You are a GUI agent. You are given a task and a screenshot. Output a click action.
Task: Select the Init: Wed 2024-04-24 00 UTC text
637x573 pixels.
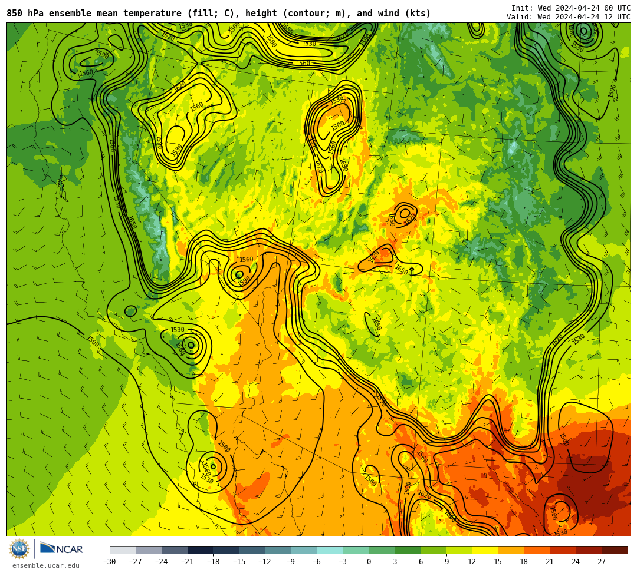coord(570,8)
